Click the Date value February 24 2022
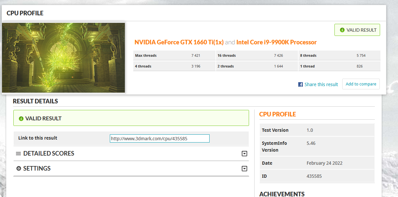This screenshot has height=197, width=398. (x=325, y=163)
